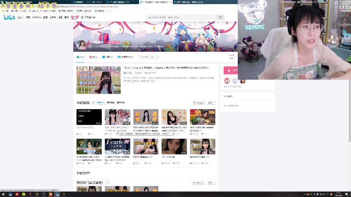The height and width of the screenshot is (197, 351).
Task: Click the Windows Start button
Action: pos(3,194)
